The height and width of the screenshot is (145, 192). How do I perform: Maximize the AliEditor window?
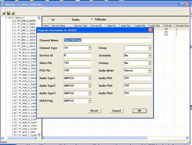pos(182,4)
